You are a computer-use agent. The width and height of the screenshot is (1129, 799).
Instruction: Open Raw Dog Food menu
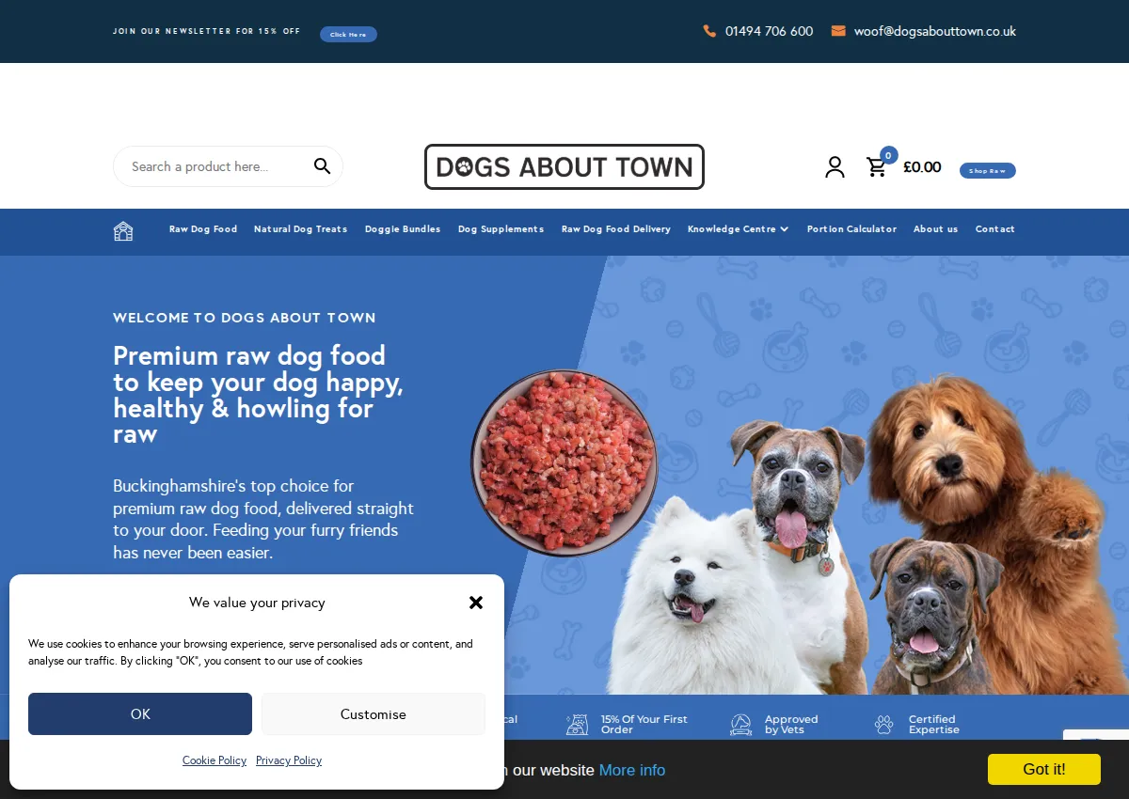pyautogui.click(x=203, y=229)
